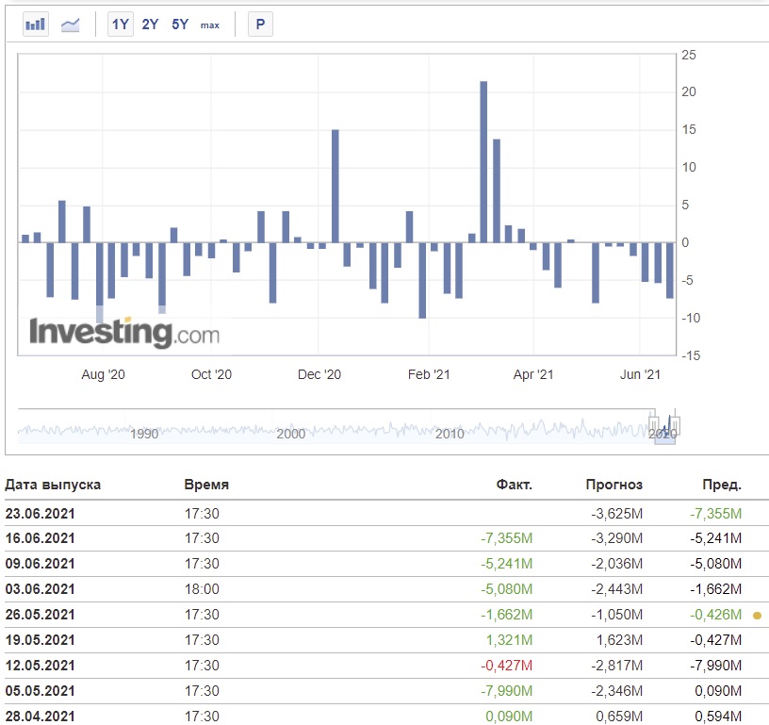Switch to bar chart view
Screen dimensions: 769x725
35,24
